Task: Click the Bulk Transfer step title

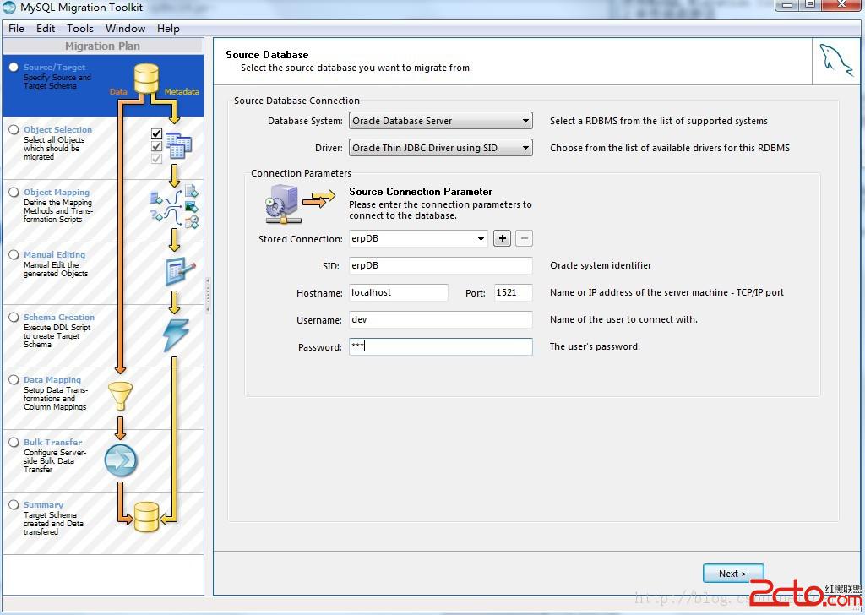Action: (52, 442)
